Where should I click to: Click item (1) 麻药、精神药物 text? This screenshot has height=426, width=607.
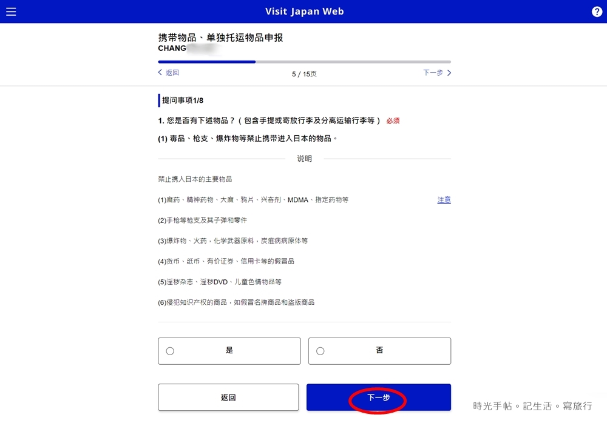click(x=253, y=200)
